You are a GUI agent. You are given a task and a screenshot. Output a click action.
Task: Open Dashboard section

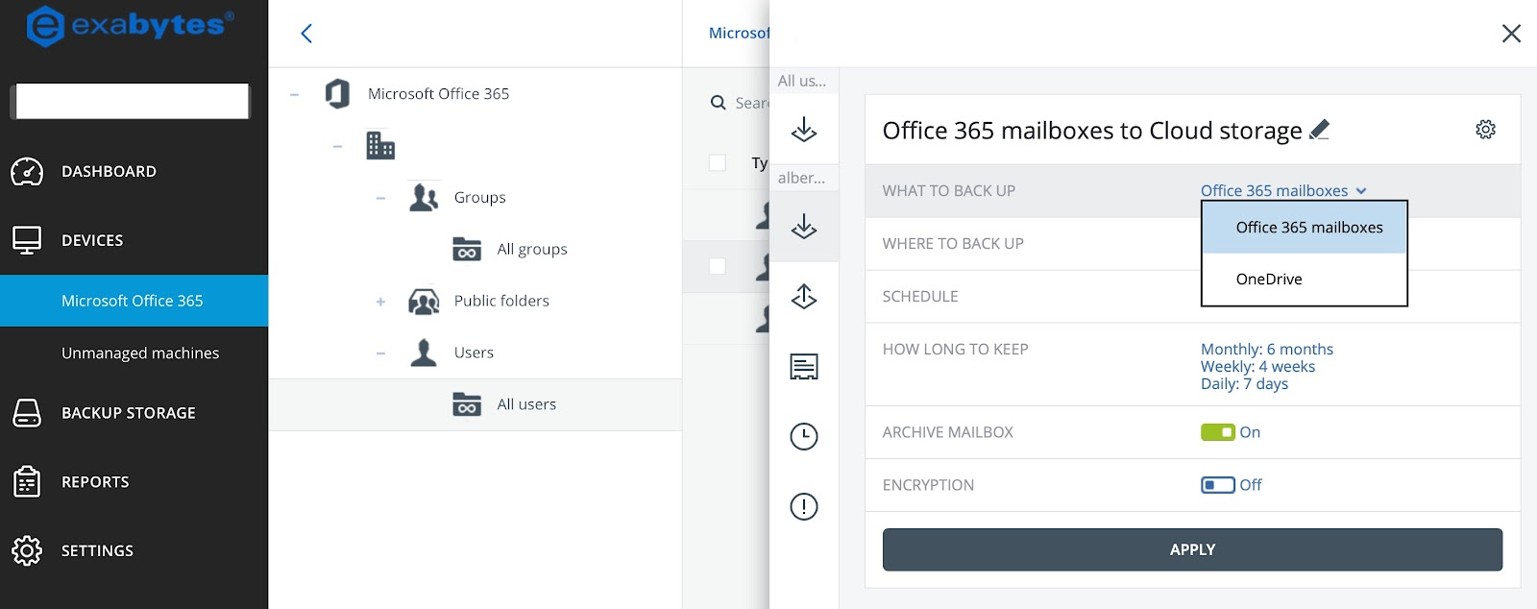(109, 172)
